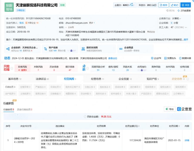Click the 公众号 link
The width and height of the screenshot is (194, 151).
(71, 27)
